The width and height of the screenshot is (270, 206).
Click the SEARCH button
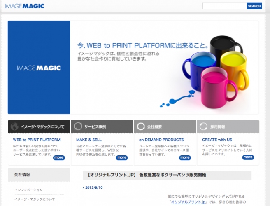(254, 6)
